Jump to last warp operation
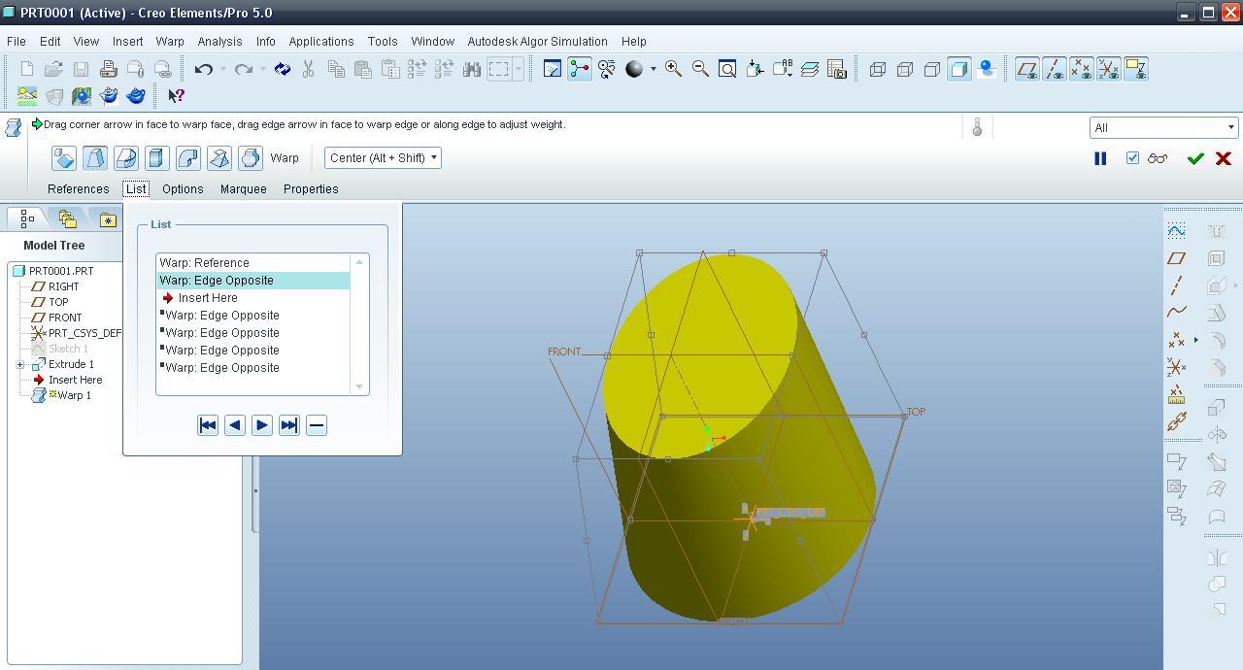The width and height of the screenshot is (1243, 670). pyautogui.click(x=289, y=425)
